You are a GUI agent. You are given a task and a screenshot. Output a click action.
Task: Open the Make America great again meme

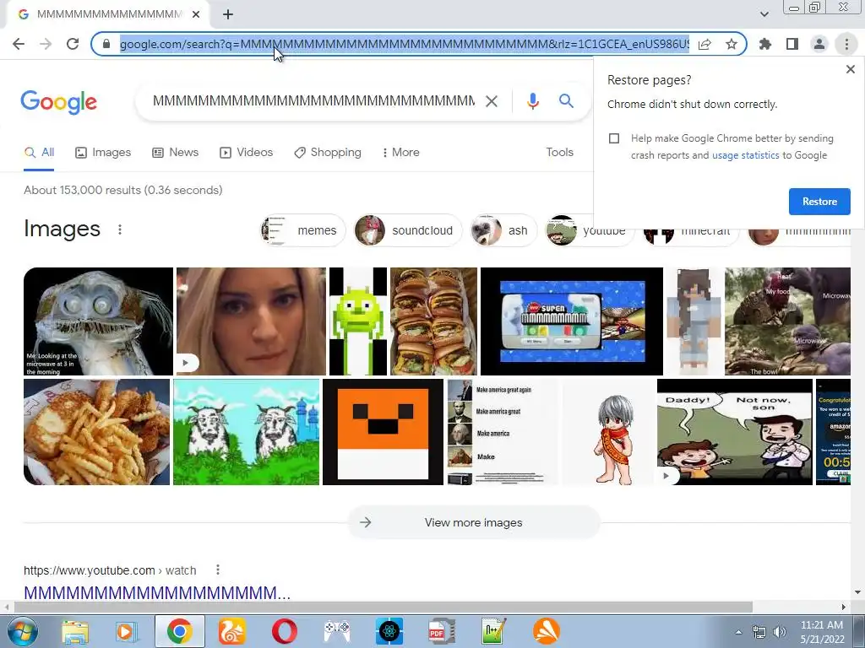503,432
